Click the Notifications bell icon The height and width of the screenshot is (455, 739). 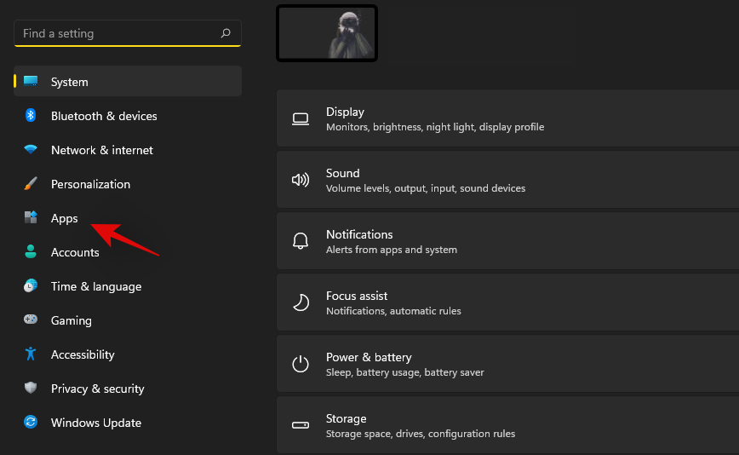(301, 241)
